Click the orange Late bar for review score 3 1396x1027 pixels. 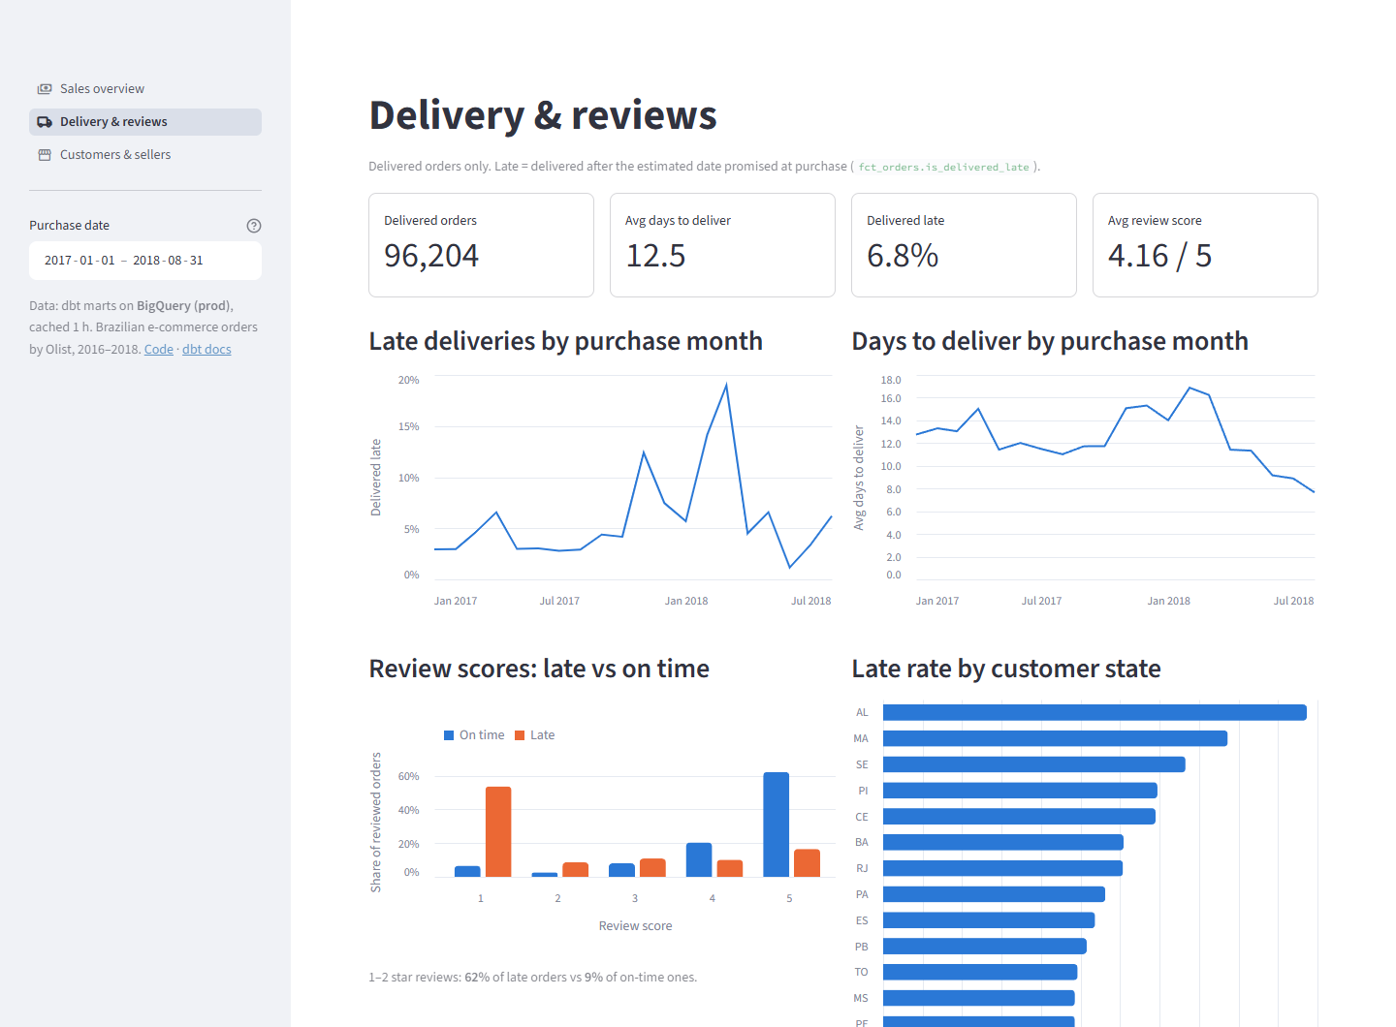[x=652, y=867]
